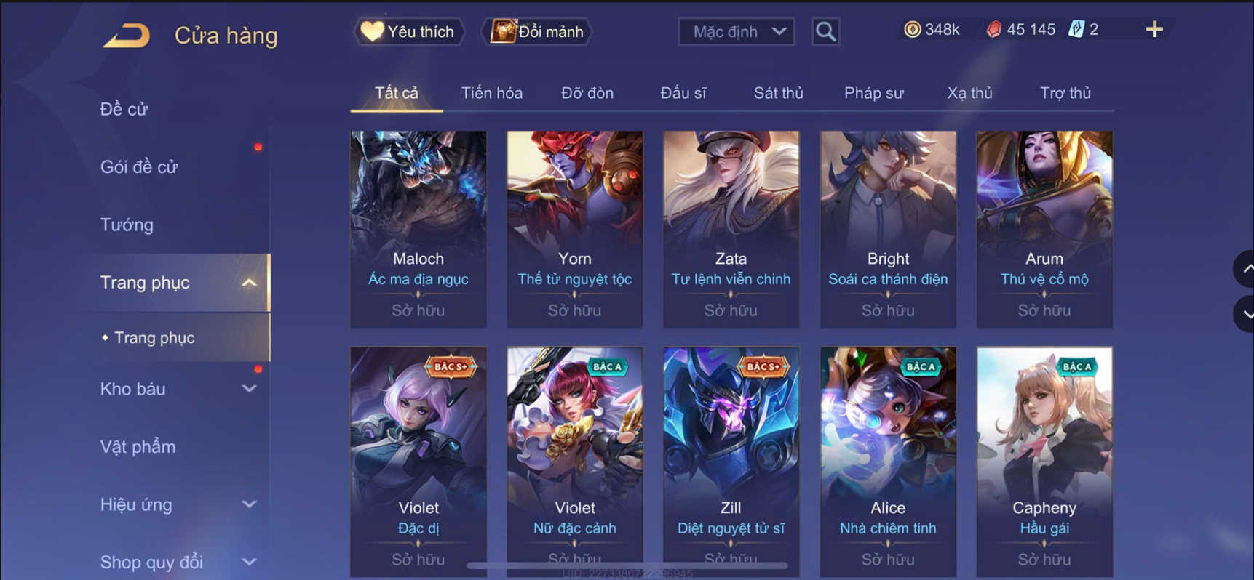Open Gói đề cử in sidebar
Viewport: 1254px width, 580px height.
(x=139, y=166)
